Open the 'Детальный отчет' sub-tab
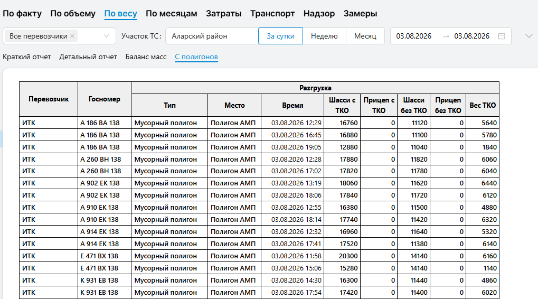This screenshot has height=299, width=538. (88, 57)
